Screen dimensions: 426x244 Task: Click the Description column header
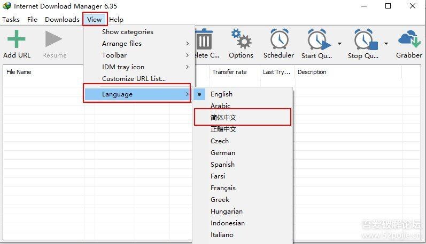tap(312, 72)
